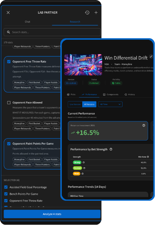Deselect Bench Points Per Game in Selected list
This screenshot has width=155, height=225.
pyautogui.click(x=6, y=194)
